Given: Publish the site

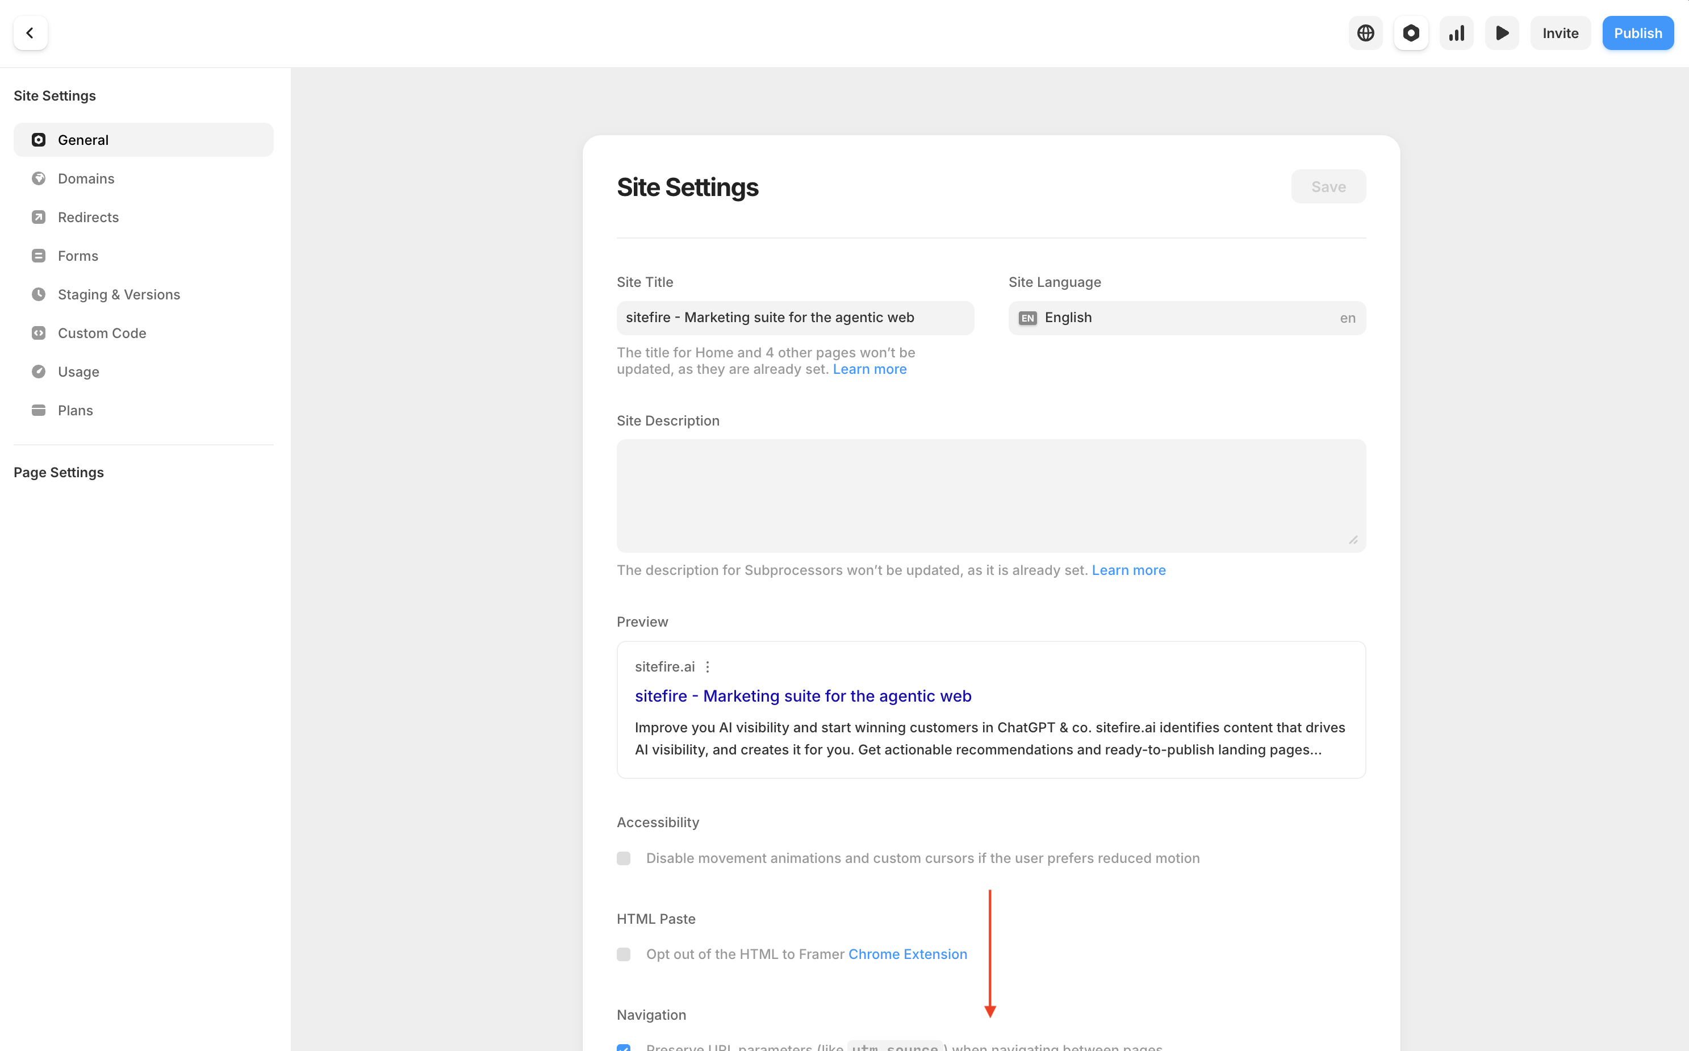Looking at the screenshot, I should click(1637, 33).
